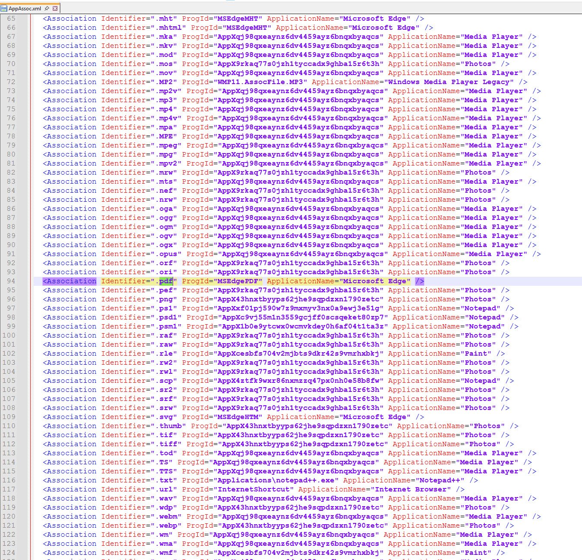Click the Association tag on line 94
The image size is (582, 560).
[x=70, y=281]
